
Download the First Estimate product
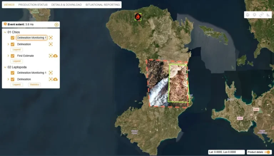coord(55,56)
